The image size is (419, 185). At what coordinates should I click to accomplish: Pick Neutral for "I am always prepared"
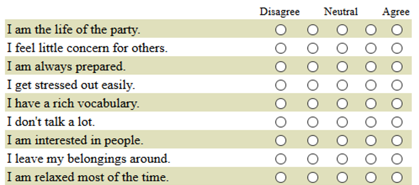(x=342, y=67)
